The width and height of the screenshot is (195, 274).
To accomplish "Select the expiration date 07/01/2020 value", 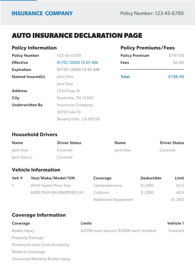I will pyautogui.click(x=78, y=70).
